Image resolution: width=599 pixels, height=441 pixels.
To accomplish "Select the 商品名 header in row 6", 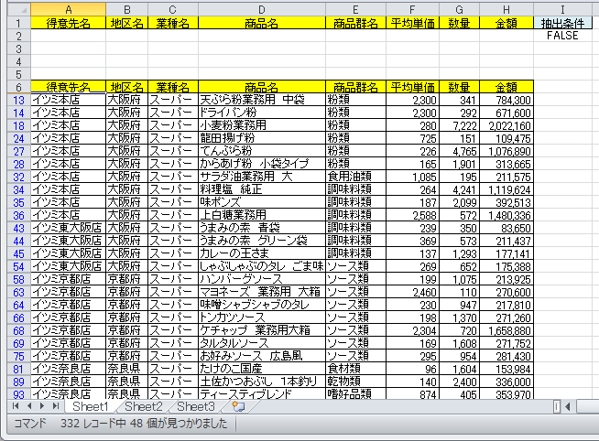I will 261,87.
